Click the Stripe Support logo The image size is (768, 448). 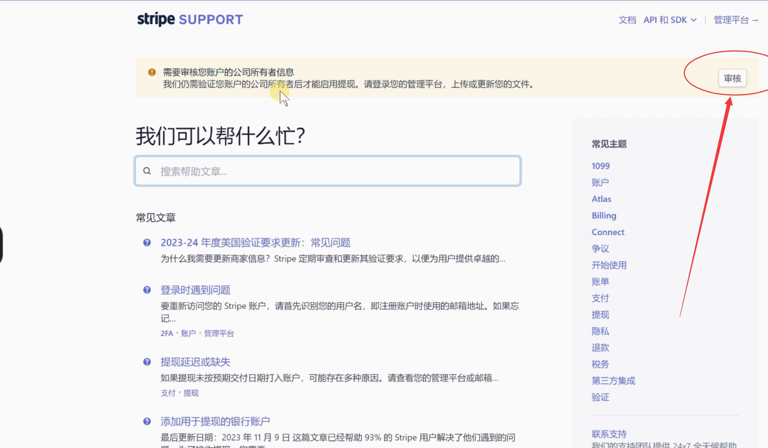click(190, 19)
